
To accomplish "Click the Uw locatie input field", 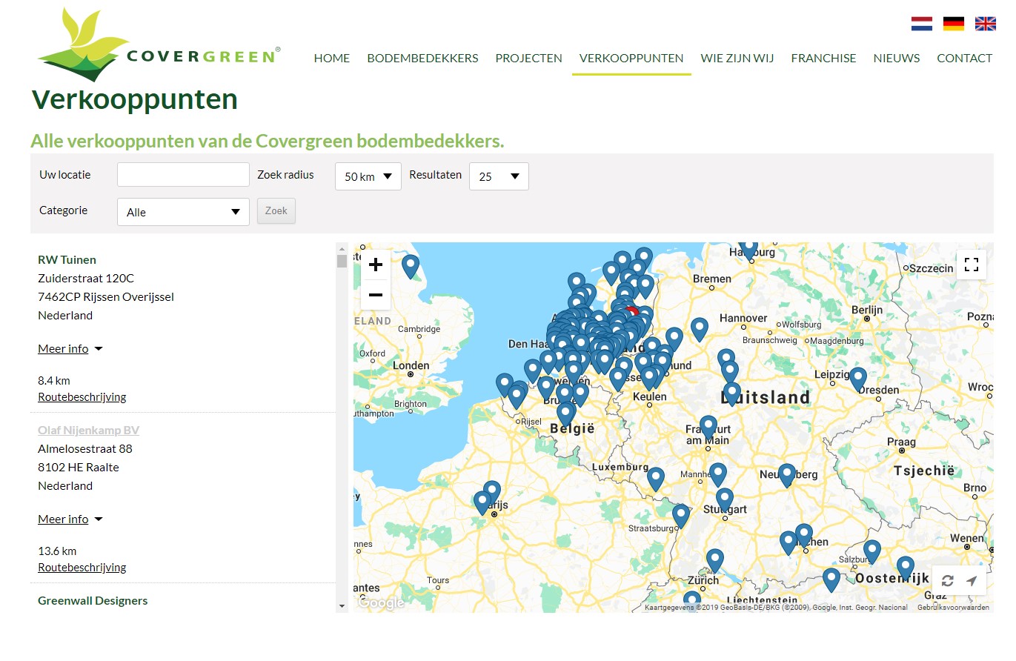I will [183, 175].
